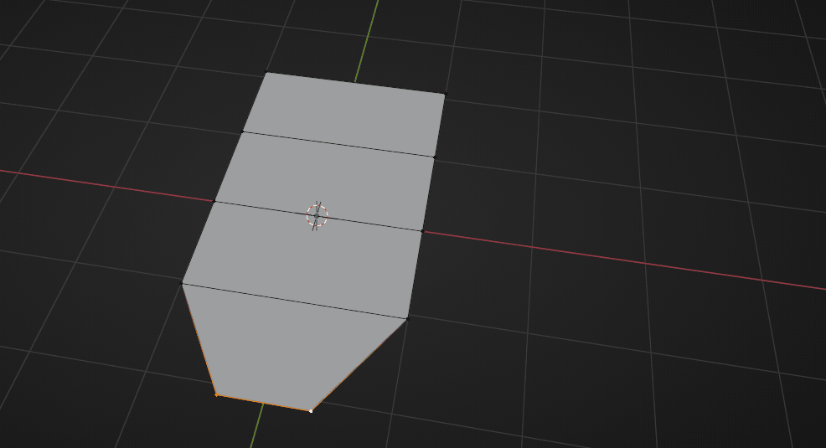Select the topmost rectangular face of the mesh
Image resolution: width=826 pixels, height=448 pixels.
pyautogui.click(x=345, y=113)
